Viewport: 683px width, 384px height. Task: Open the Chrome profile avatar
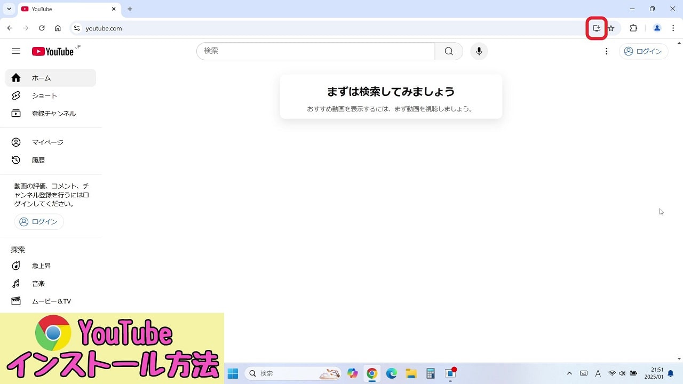coord(657,28)
